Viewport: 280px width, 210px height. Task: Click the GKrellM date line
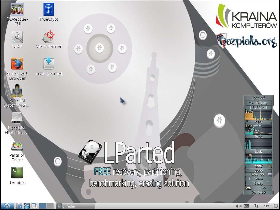(x=259, y=103)
